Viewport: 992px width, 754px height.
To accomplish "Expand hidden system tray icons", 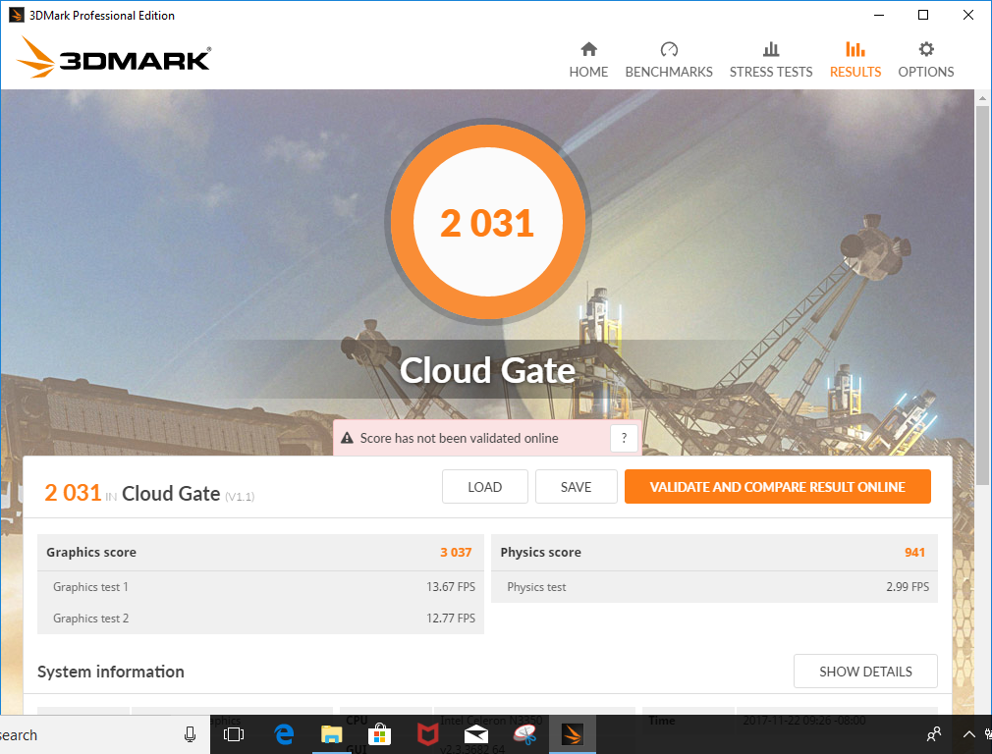I will [x=968, y=734].
